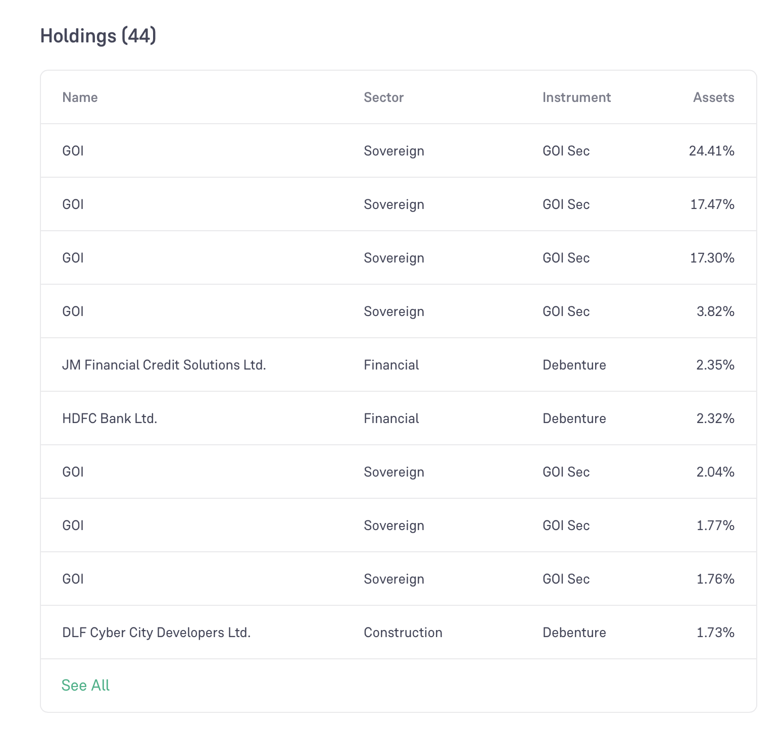Click GOI Sec instrument in the 17.47% row
The image size is (784, 729).
pos(566,204)
